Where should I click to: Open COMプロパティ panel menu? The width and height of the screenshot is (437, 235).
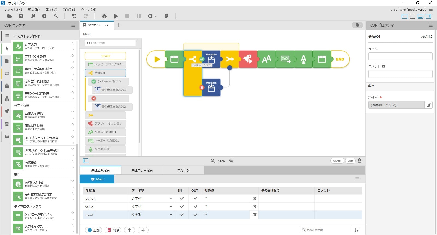point(431,25)
